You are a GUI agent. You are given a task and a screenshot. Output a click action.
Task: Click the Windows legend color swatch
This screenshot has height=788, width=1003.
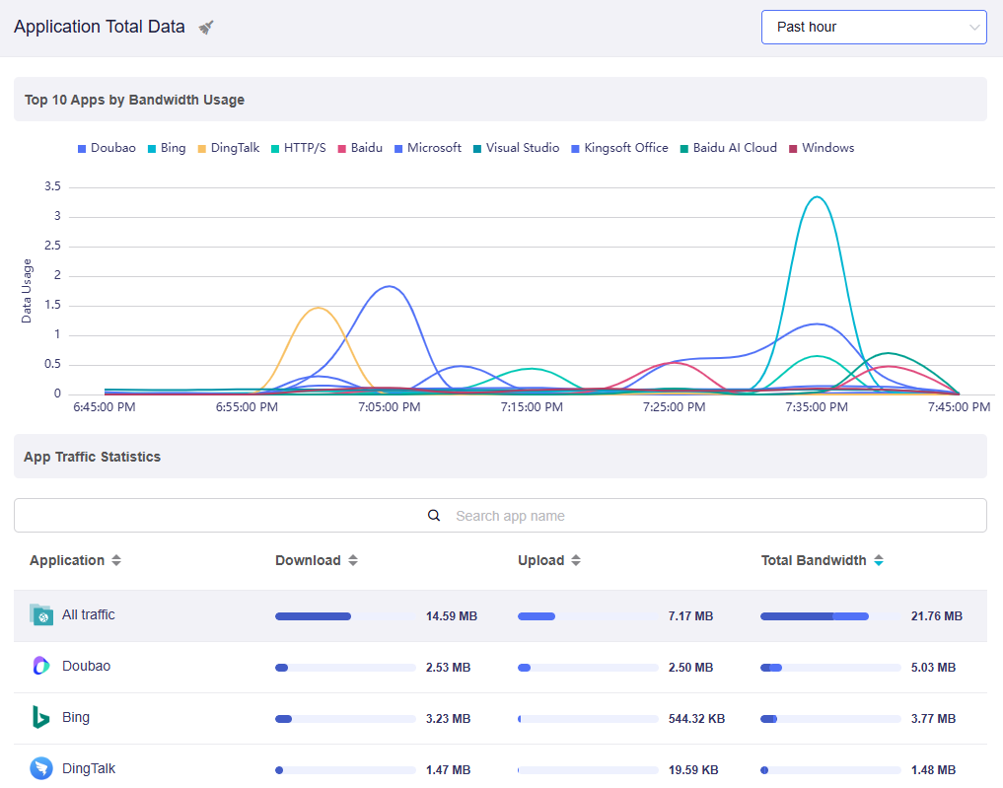click(x=793, y=149)
